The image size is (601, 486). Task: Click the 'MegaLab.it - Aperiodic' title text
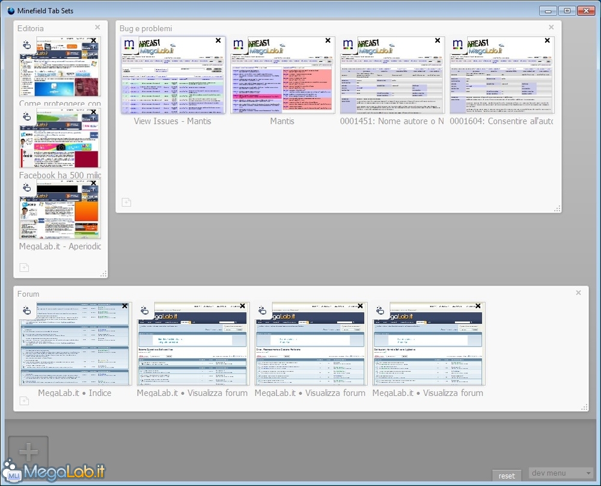click(60, 246)
